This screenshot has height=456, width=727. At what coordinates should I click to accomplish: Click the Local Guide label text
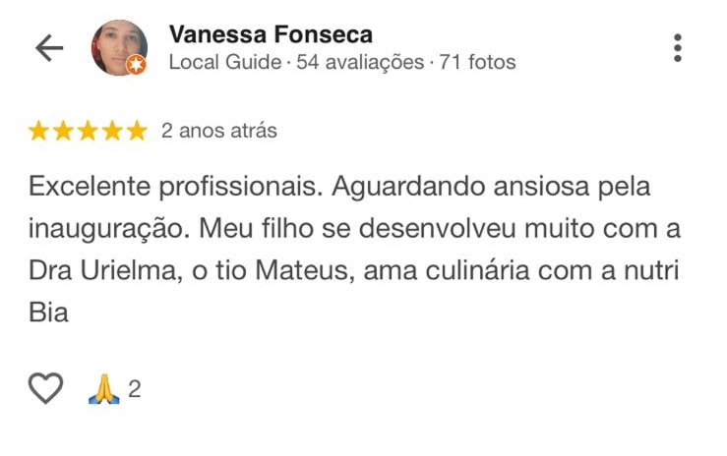pyautogui.click(x=224, y=62)
